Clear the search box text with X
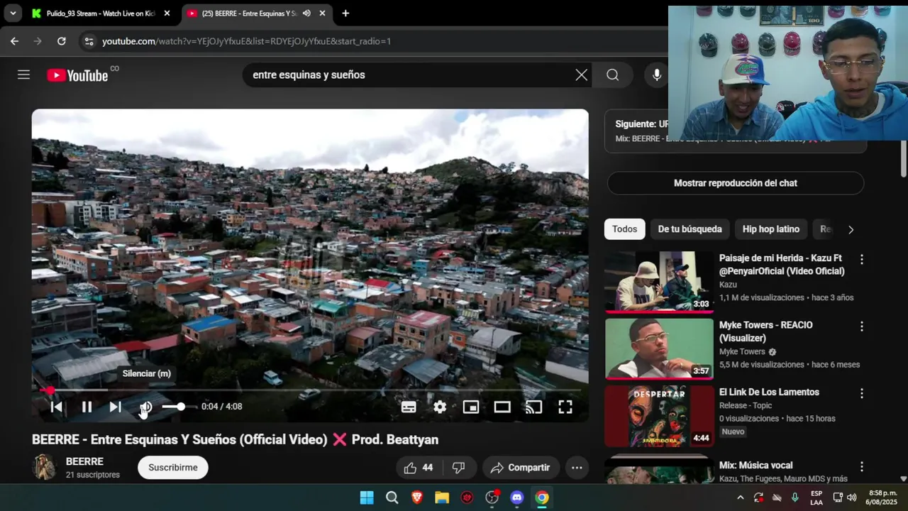 tap(582, 75)
